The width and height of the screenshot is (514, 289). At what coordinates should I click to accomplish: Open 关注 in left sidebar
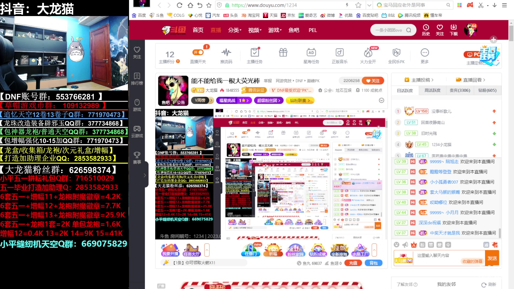pyautogui.click(x=137, y=53)
